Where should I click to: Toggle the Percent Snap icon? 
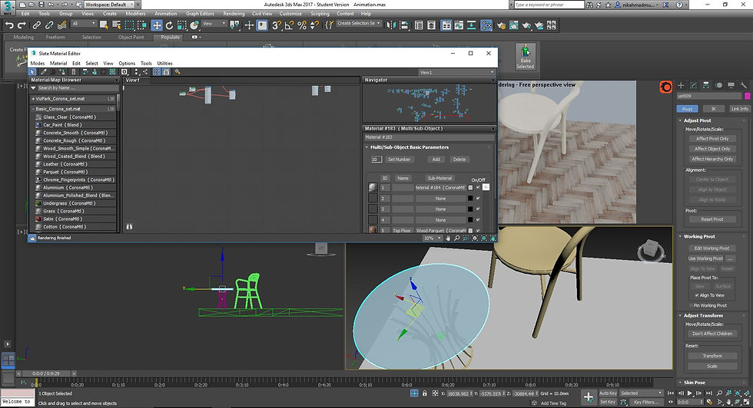point(301,25)
